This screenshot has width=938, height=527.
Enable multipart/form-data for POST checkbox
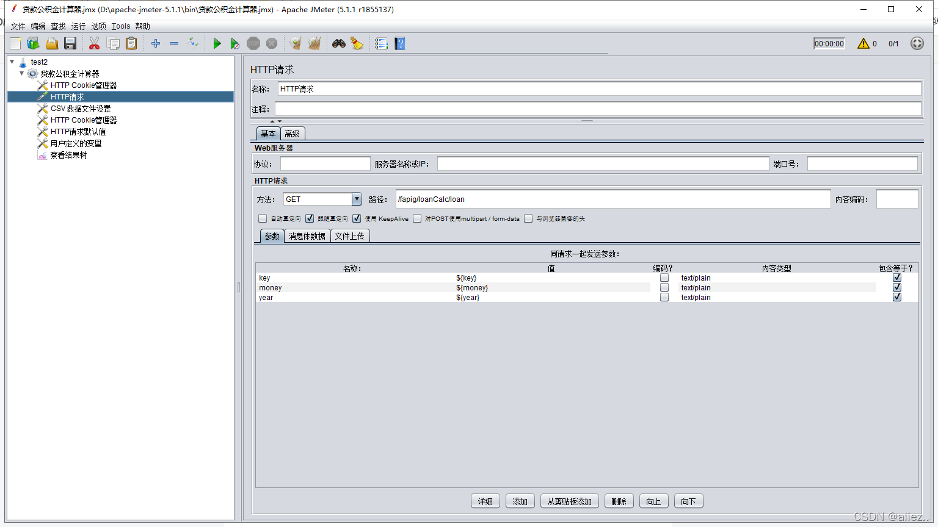(x=417, y=218)
